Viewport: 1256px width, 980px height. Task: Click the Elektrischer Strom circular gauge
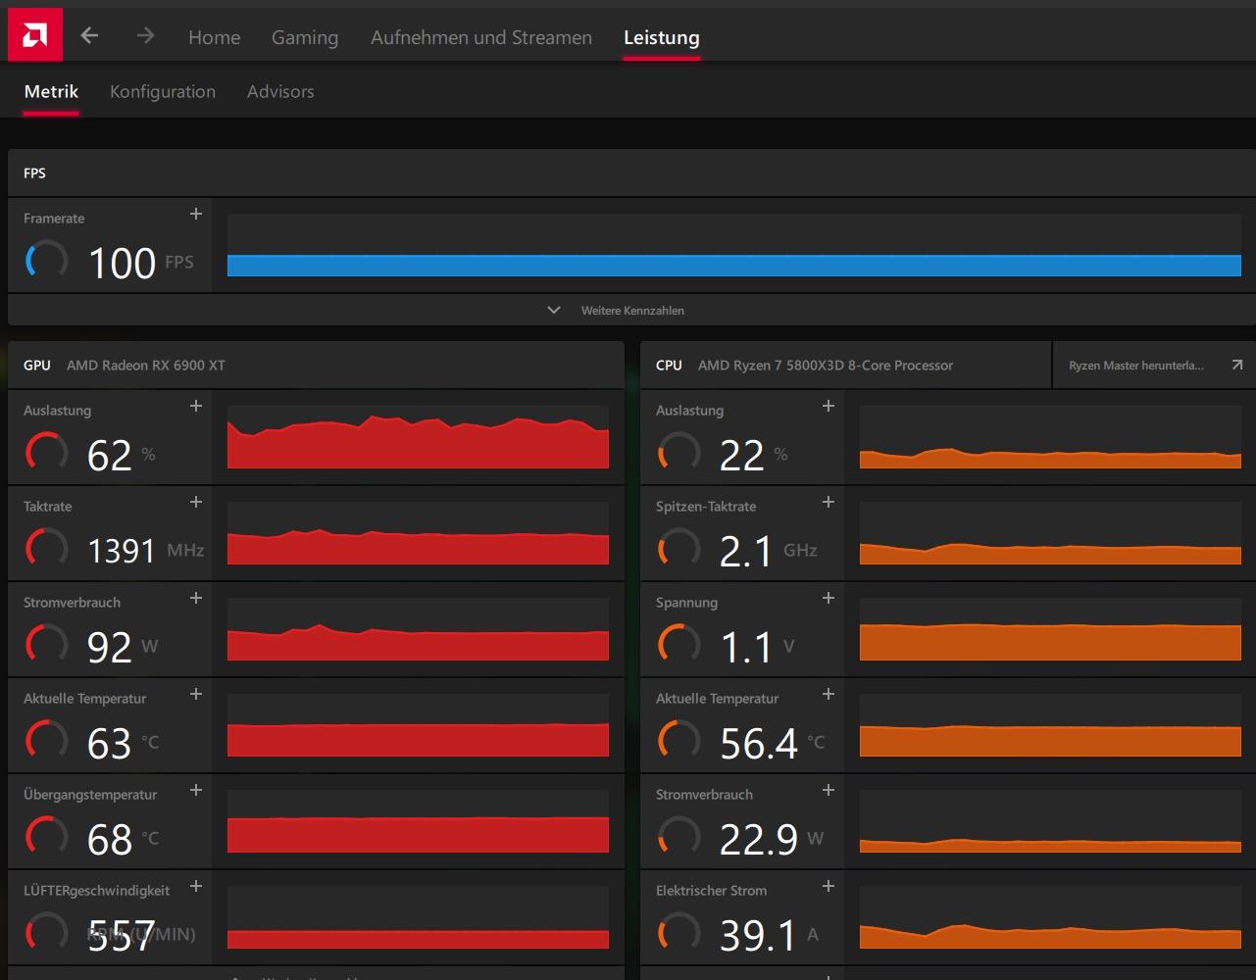click(x=678, y=932)
